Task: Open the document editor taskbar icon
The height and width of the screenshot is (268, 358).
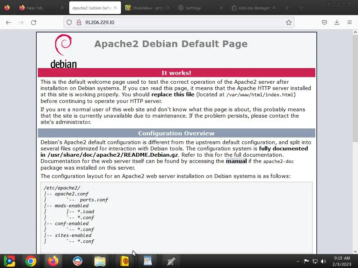Action: point(148,261)
